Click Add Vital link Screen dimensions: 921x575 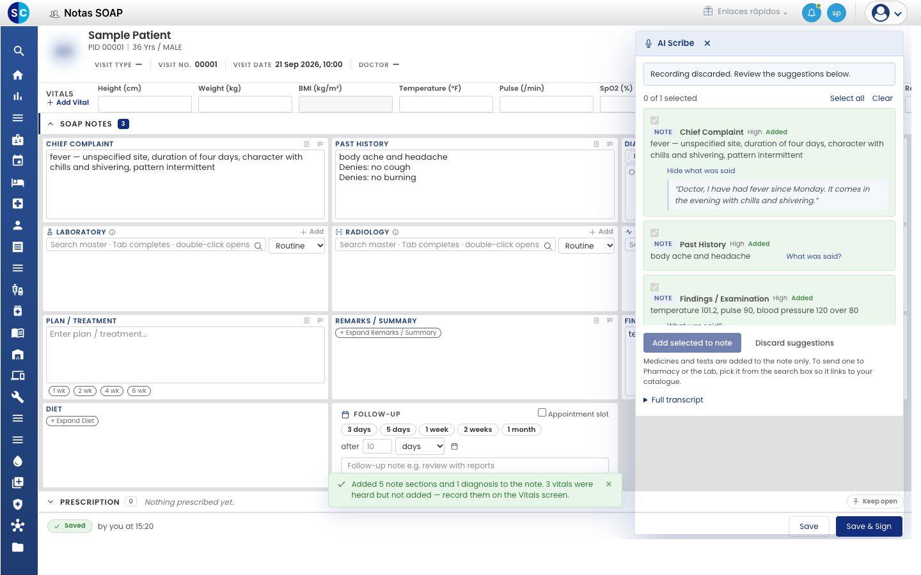[68, 103]
